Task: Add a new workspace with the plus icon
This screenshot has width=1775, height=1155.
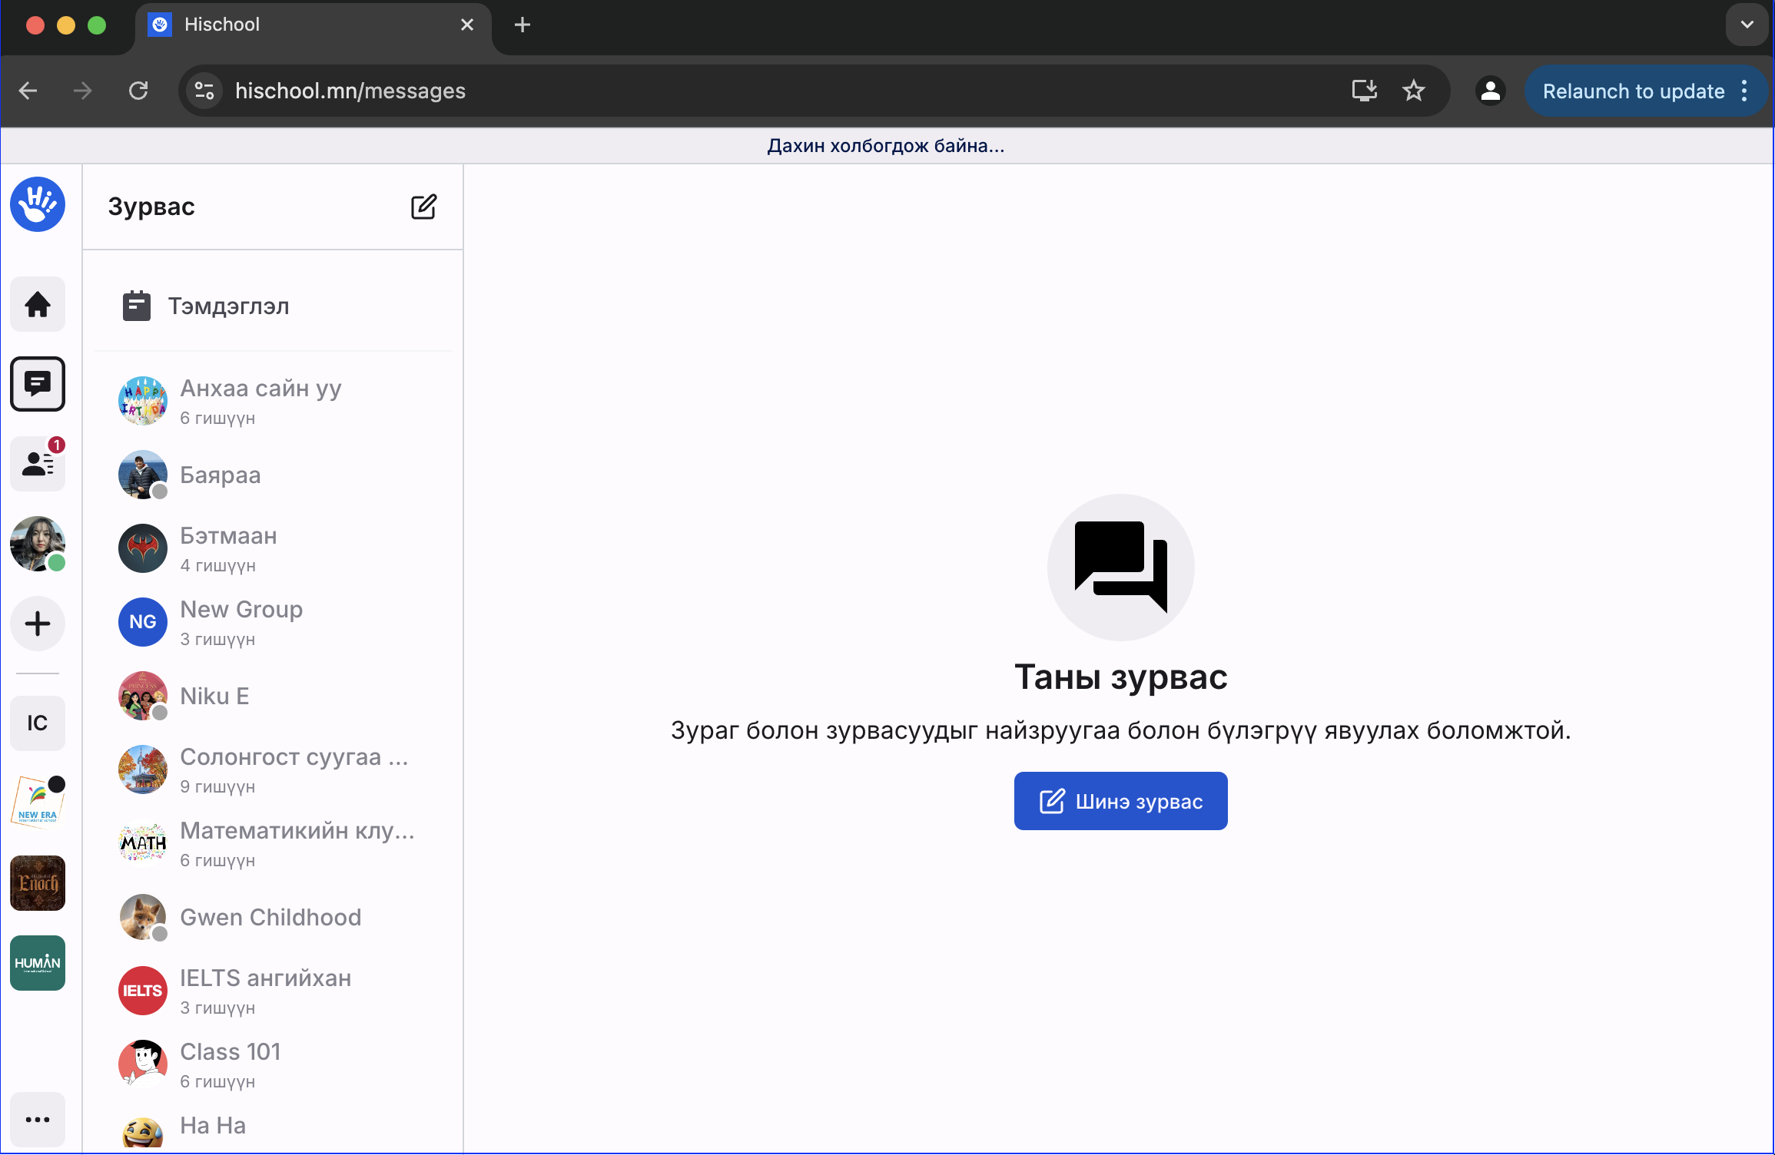Action: (37, 624)
